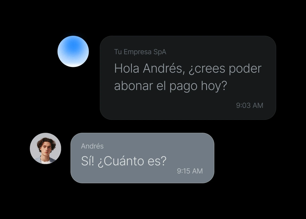Select the "Sí! ¿Cuánto es?" message text

(123, 161)
